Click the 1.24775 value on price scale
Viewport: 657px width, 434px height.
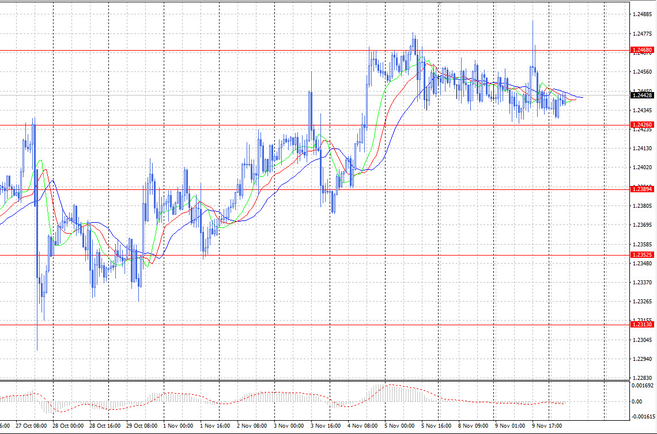[643, 33]
